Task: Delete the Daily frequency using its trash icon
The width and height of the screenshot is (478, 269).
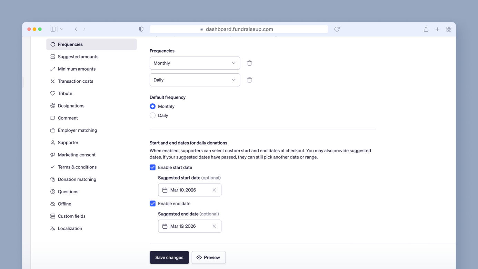Action: pos(249,80)
